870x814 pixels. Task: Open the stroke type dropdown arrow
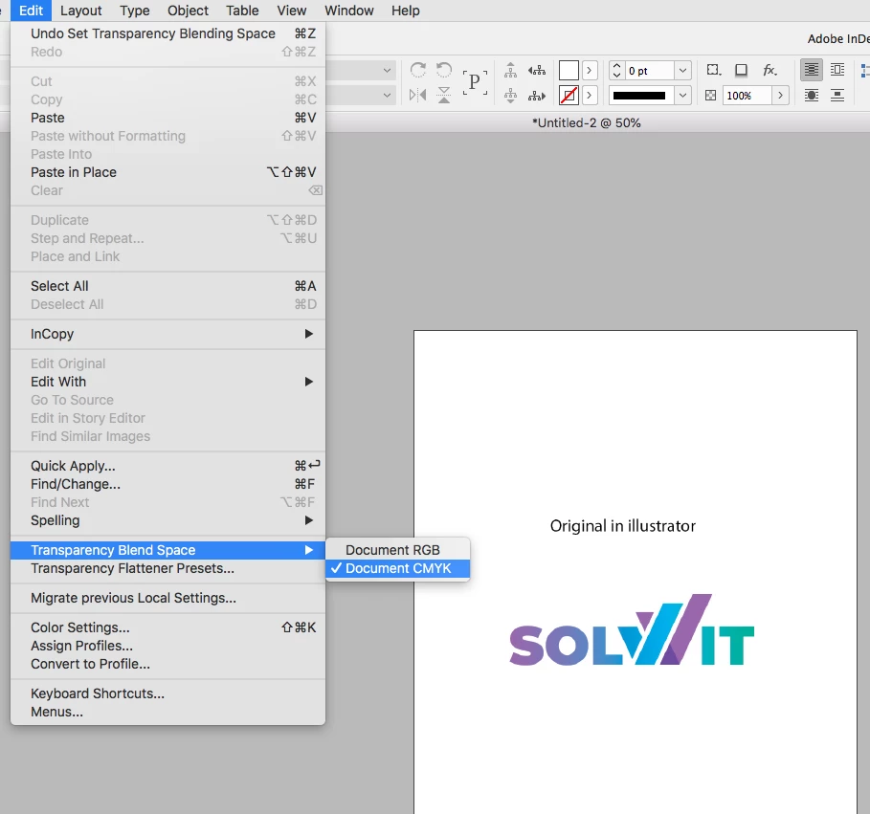[x=683, y=96]
